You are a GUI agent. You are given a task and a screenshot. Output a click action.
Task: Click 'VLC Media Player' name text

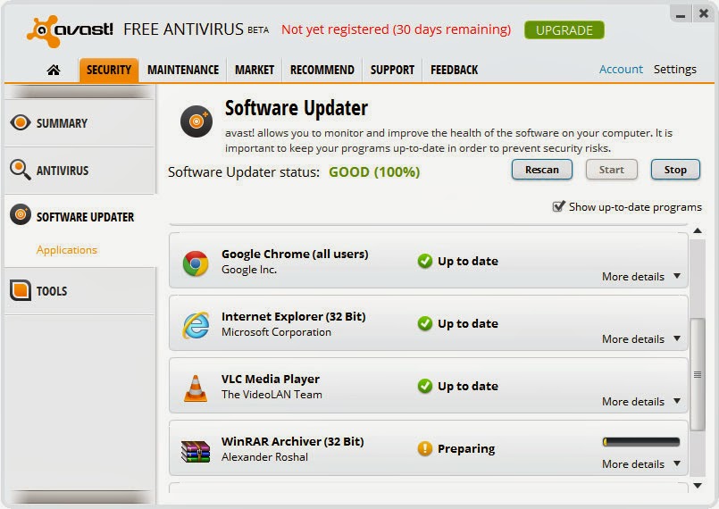tap(271, 379)
